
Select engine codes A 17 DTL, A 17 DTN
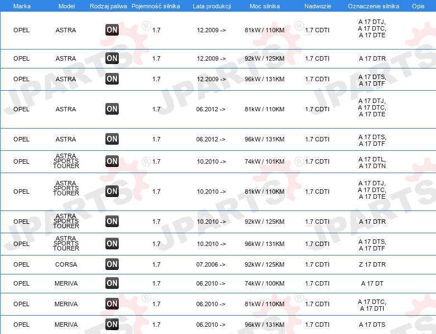pos(372,163)
